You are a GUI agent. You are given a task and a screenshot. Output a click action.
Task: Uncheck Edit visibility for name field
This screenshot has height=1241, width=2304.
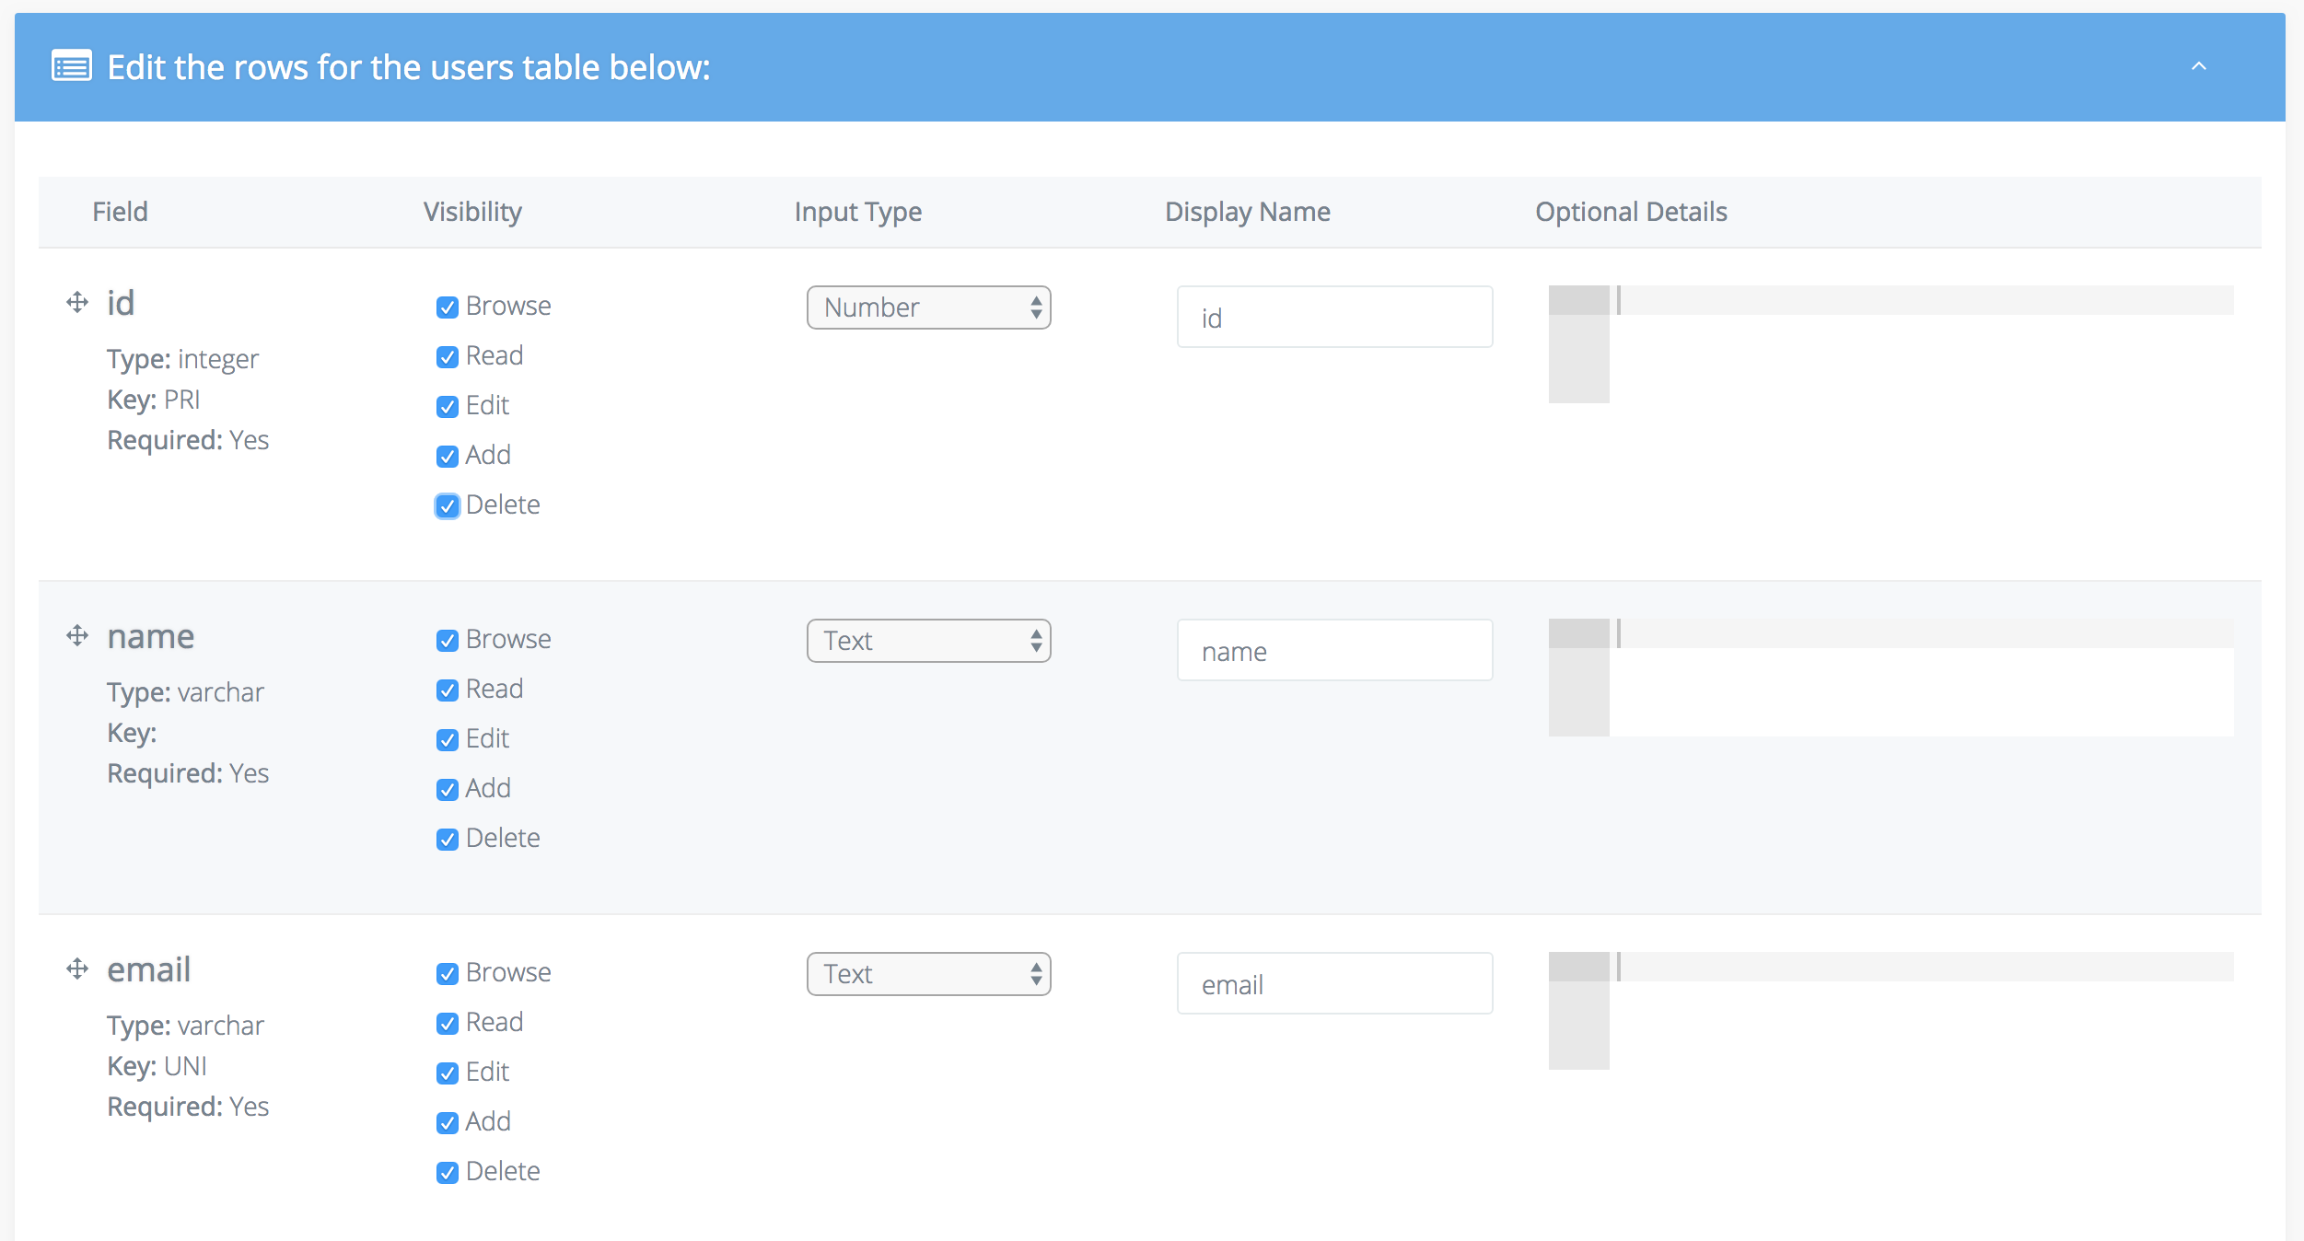[448, 739]
